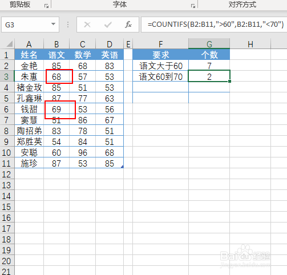287x275 pixels.
Task: Select cell with name 朱惠
Action: [x=29, y=76]
